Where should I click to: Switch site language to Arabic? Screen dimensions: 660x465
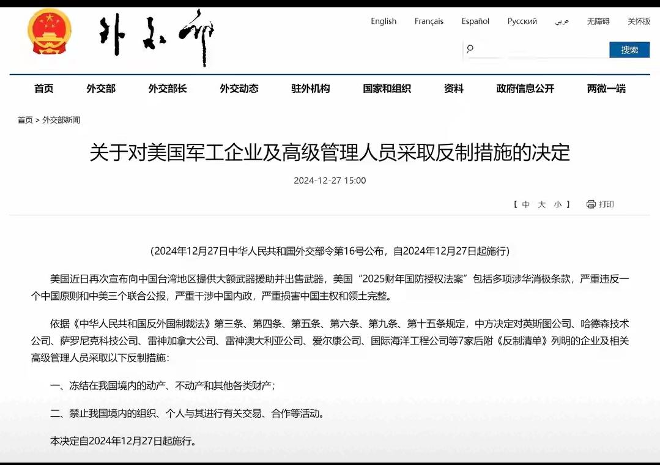[x=562, y=21]
